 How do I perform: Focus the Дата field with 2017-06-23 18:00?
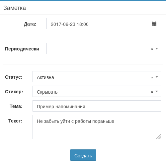coord(97,24)
